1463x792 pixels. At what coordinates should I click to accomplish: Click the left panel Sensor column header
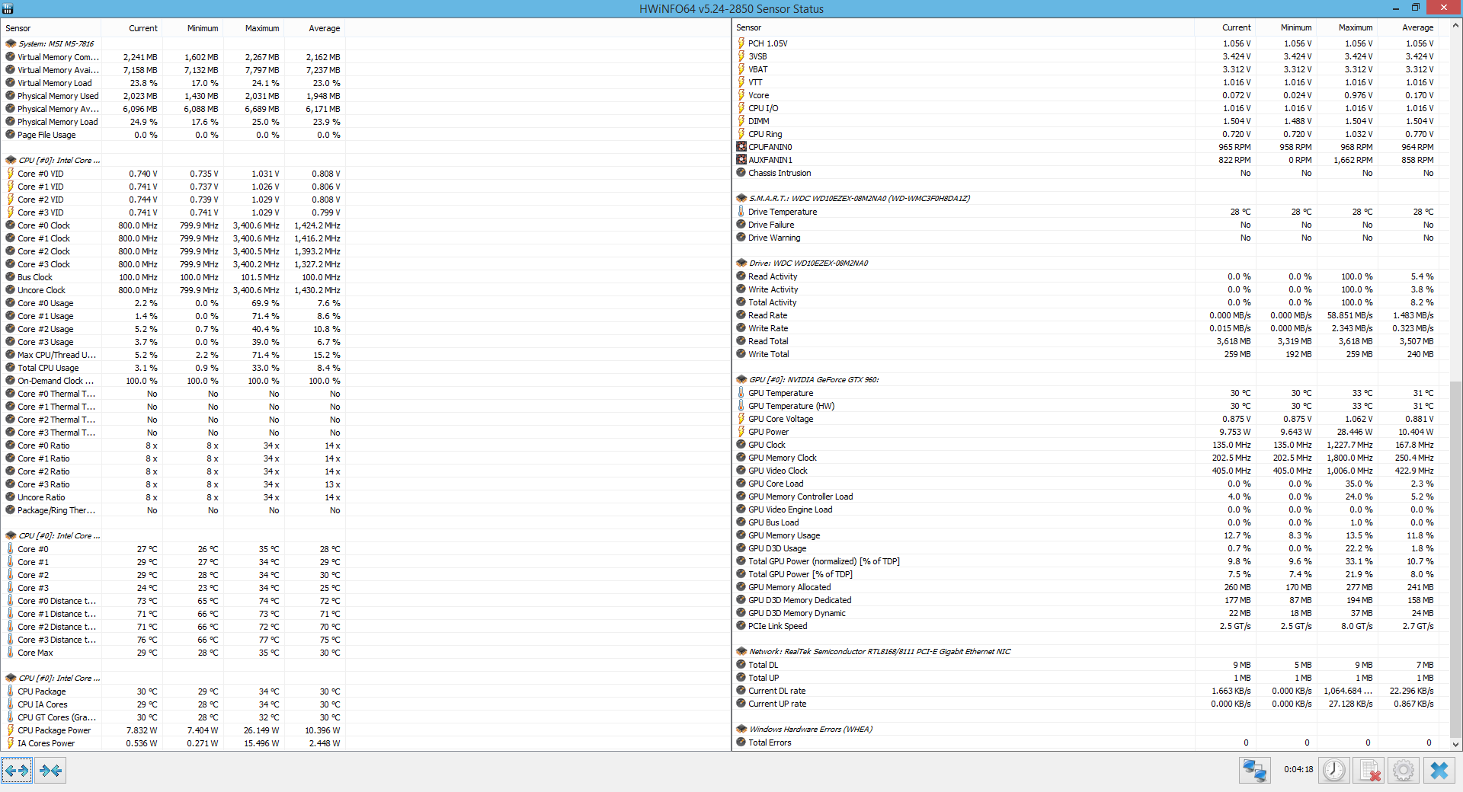click(51, 28)
